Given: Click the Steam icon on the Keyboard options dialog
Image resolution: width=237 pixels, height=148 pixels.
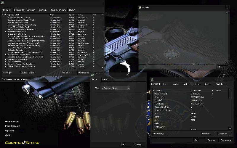Looking at the screenshot, I should [x=152, y=79].
